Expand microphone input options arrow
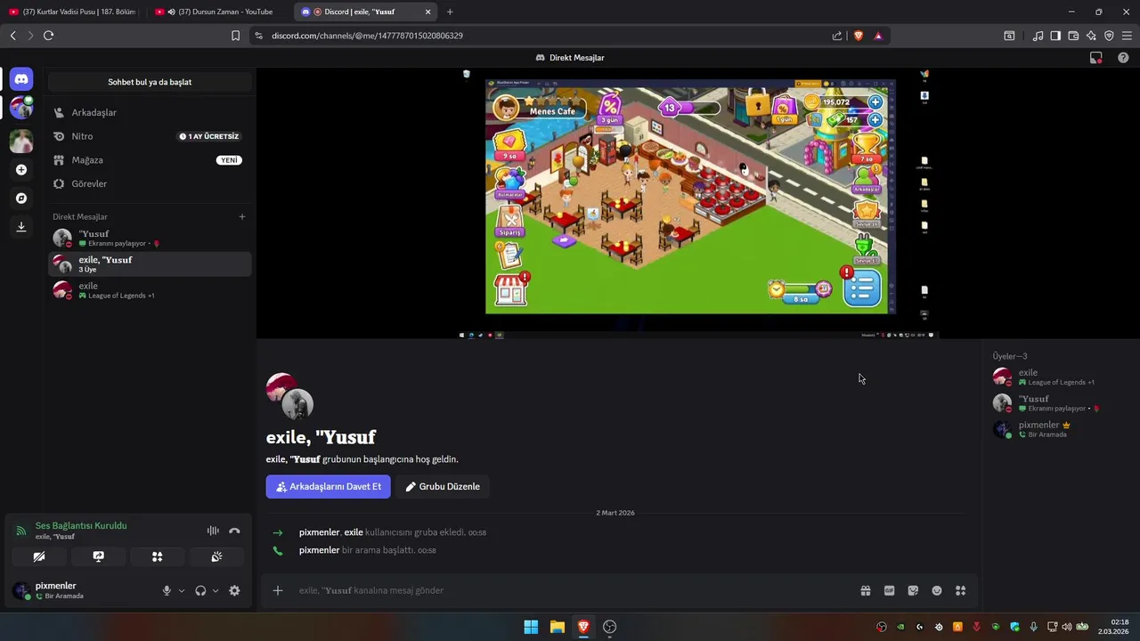1140x641 pixels. click(182, 590)
